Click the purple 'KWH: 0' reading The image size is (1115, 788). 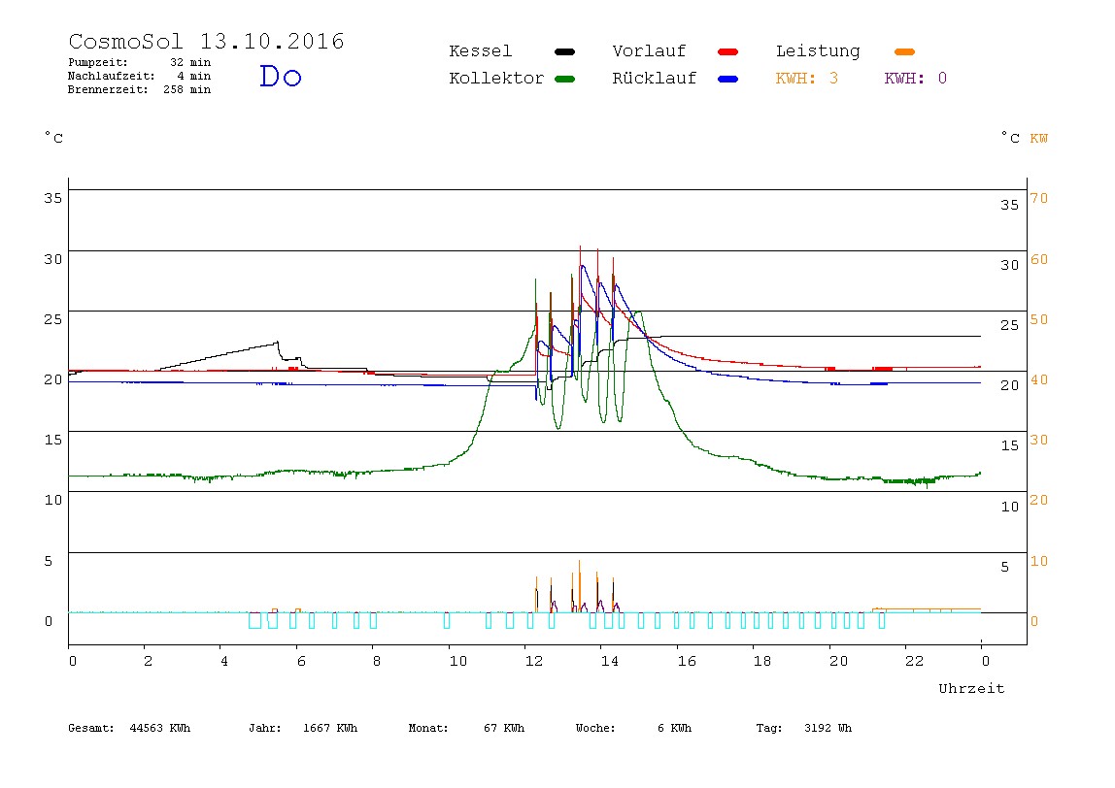click(915, 79)
